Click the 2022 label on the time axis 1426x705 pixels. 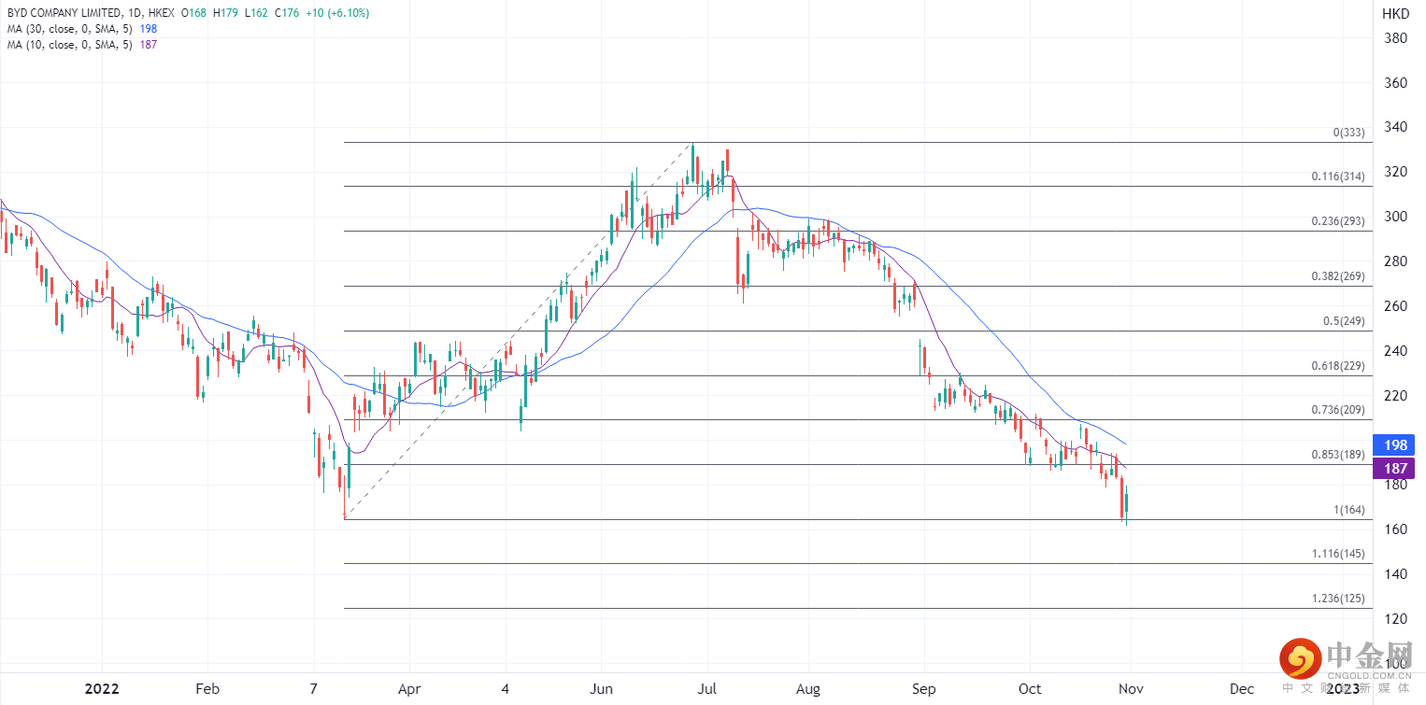102,689
